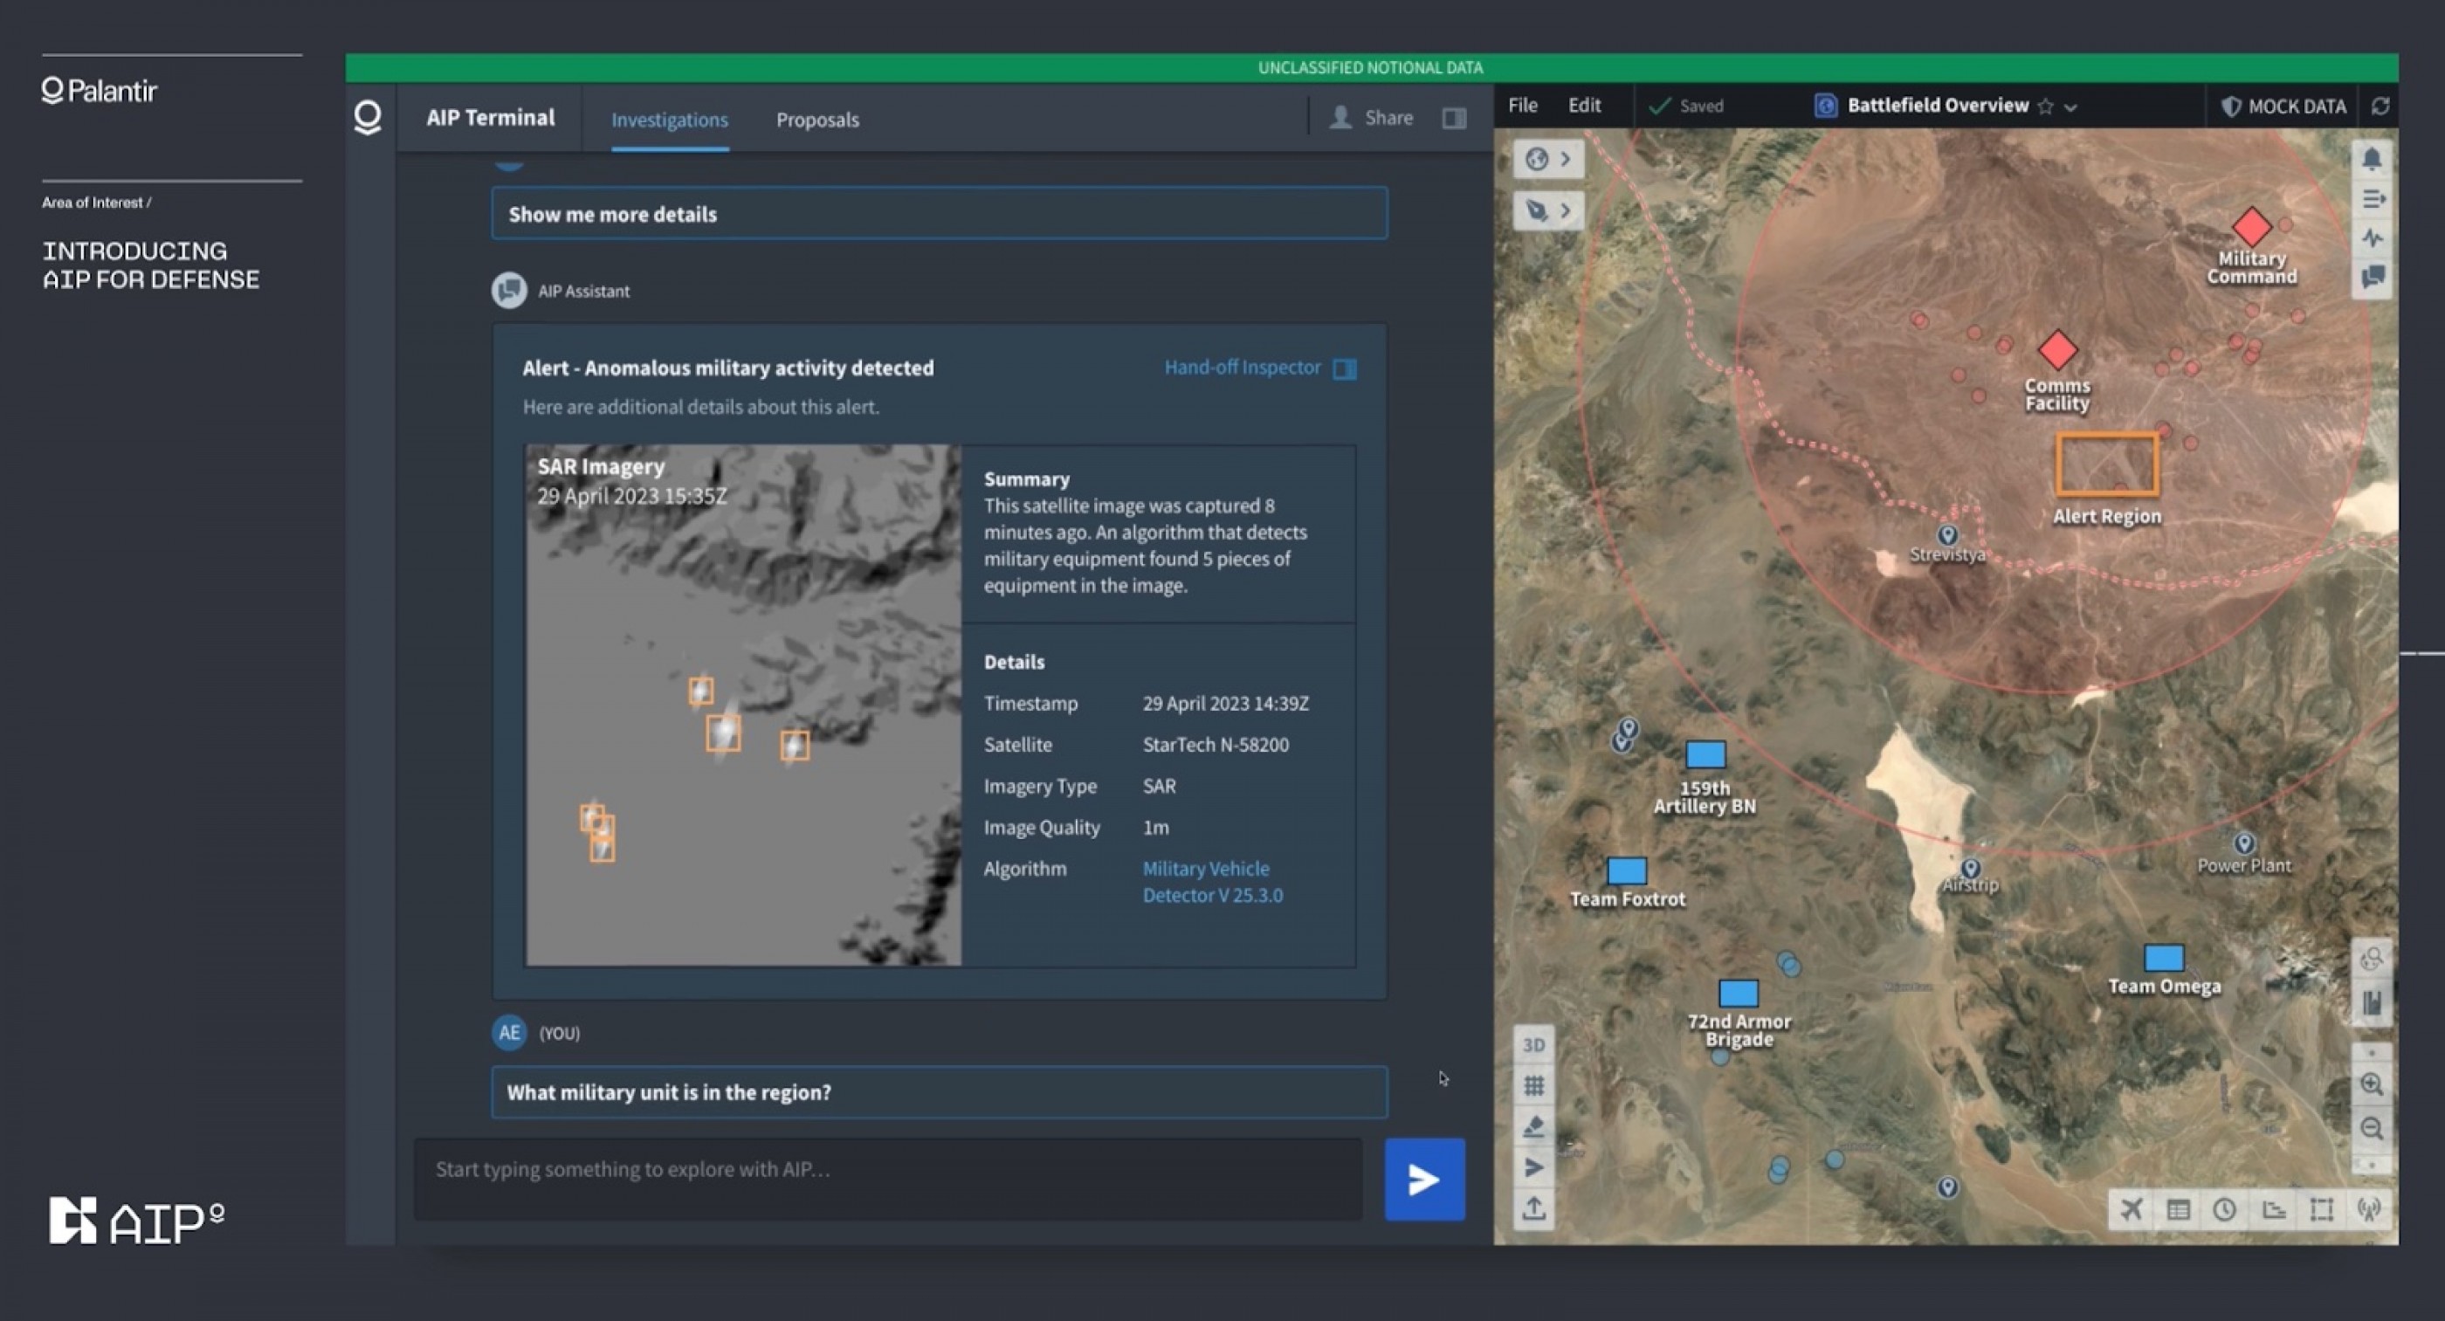Open the clock timeline icon

(2225, 1209)
